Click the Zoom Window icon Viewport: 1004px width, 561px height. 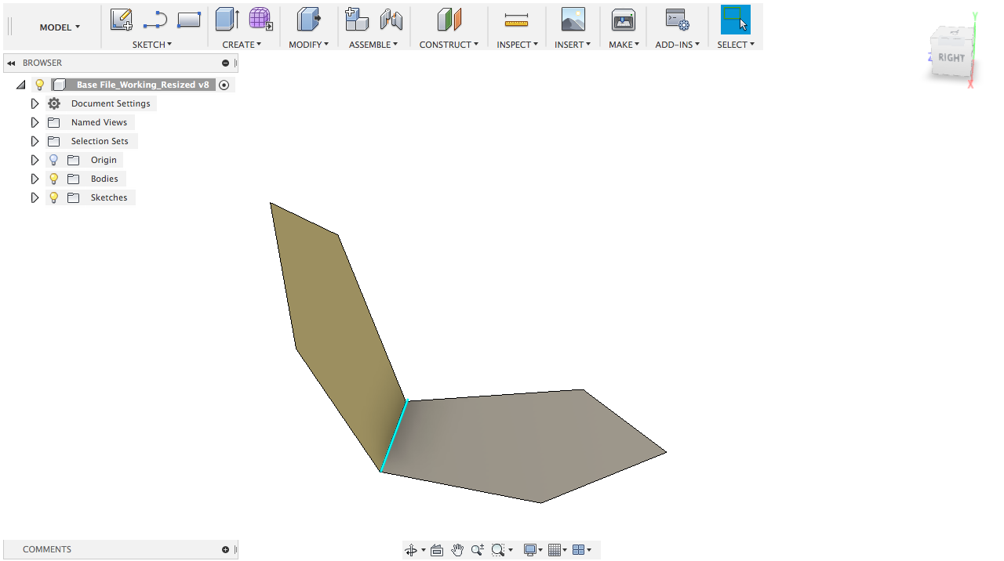497,550
